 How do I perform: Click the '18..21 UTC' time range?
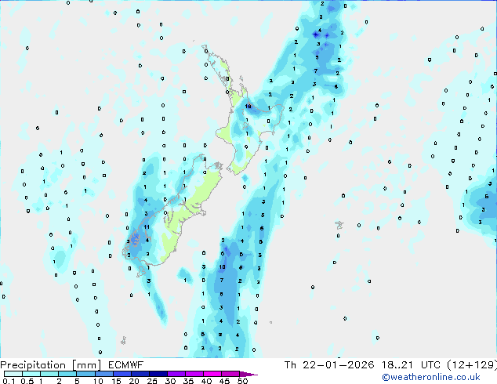point(413,365)
